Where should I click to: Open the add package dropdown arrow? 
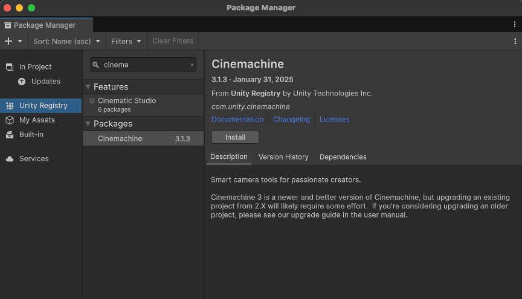(20, 41)
